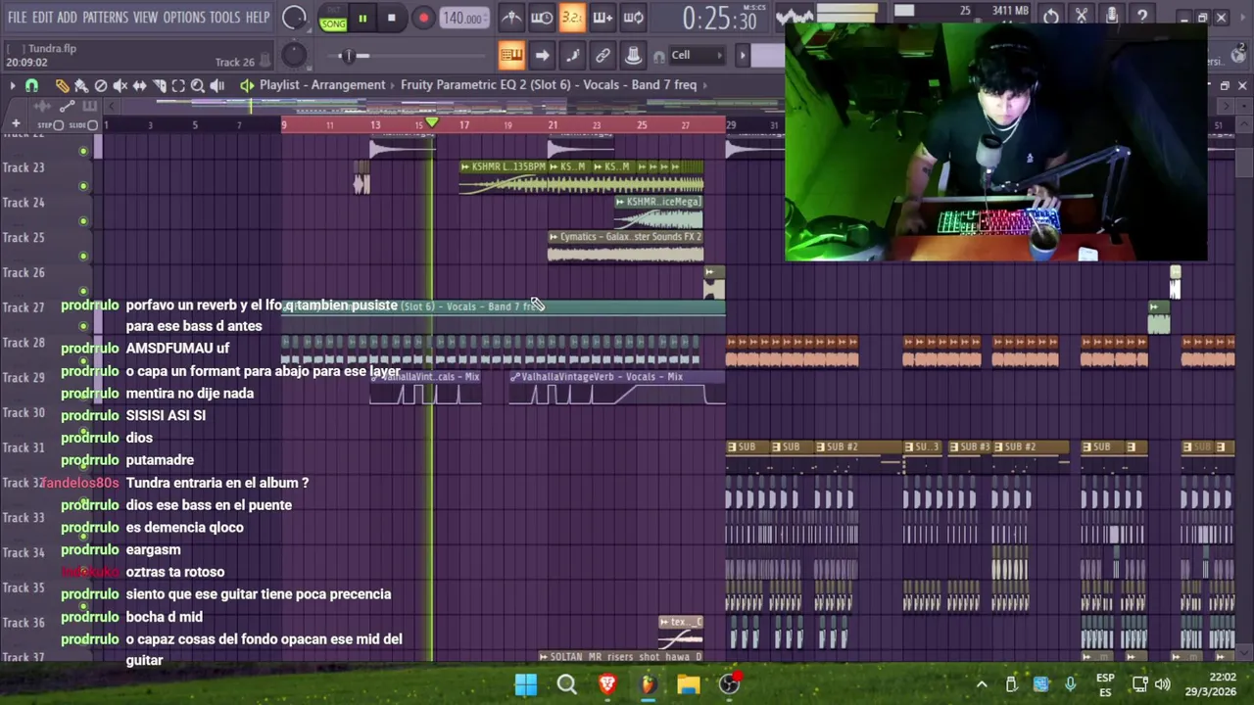Toggle overdub recording mode icon
The height and width of the screenshot is (705, 1254).
[x=603, y=18]
